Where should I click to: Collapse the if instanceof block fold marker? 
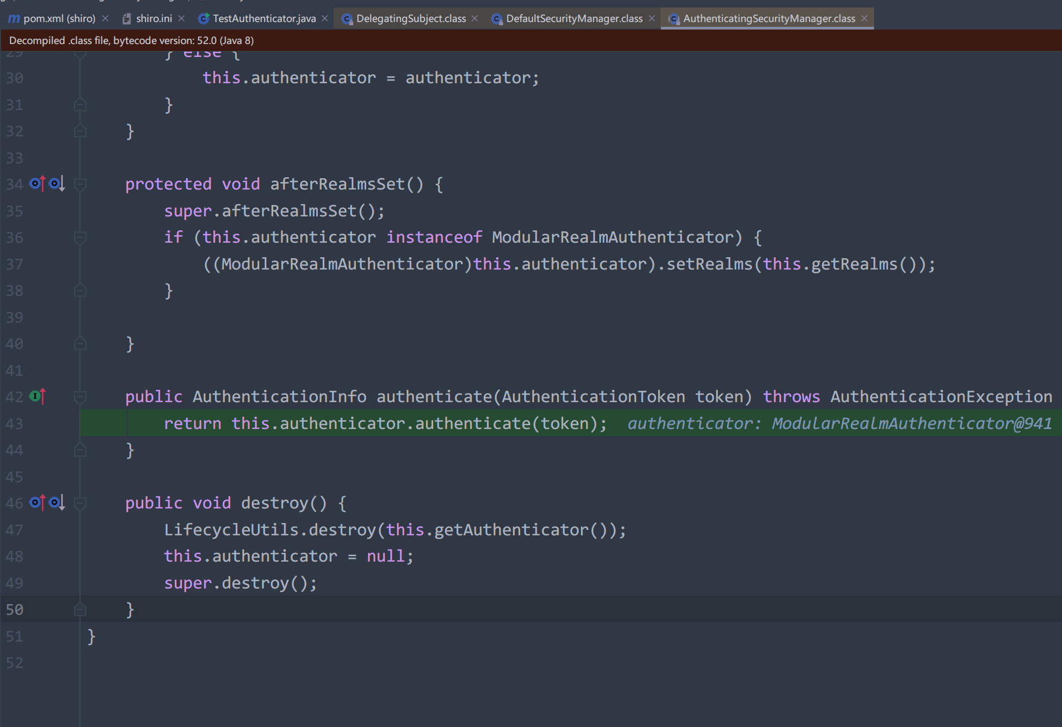(x=80, y=237)
